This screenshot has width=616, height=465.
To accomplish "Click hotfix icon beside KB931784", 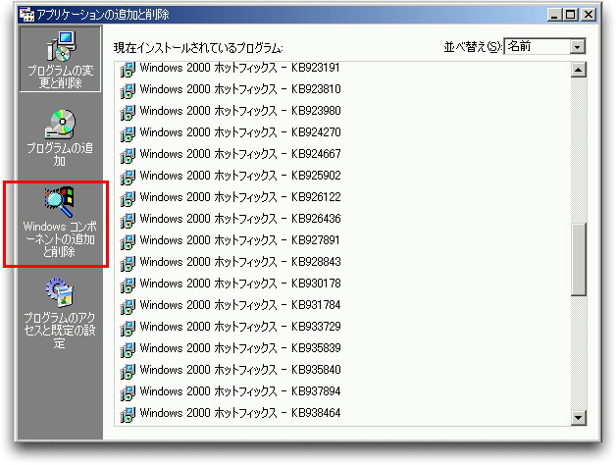I will point(128,307).
